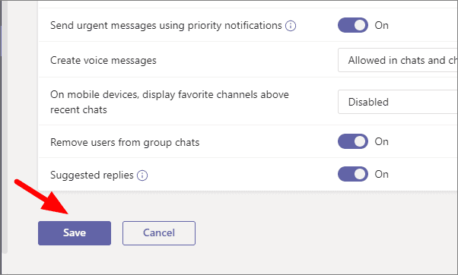Expand the Disabled dropdown for favorite channels
458x275 pixels.
[x=398, y=102]
